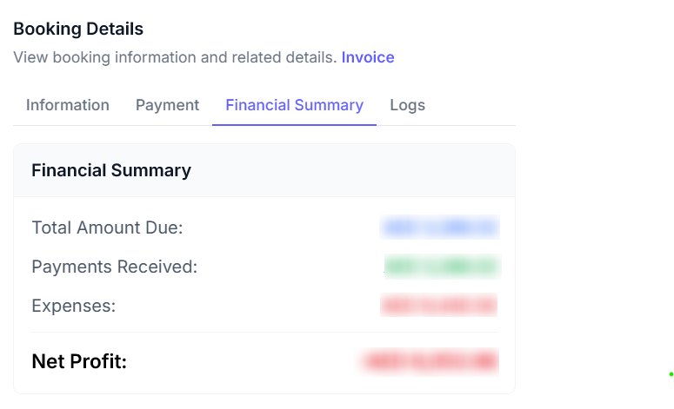
Task: Click the Booking Details heading
Action: [x=78, y=29]
